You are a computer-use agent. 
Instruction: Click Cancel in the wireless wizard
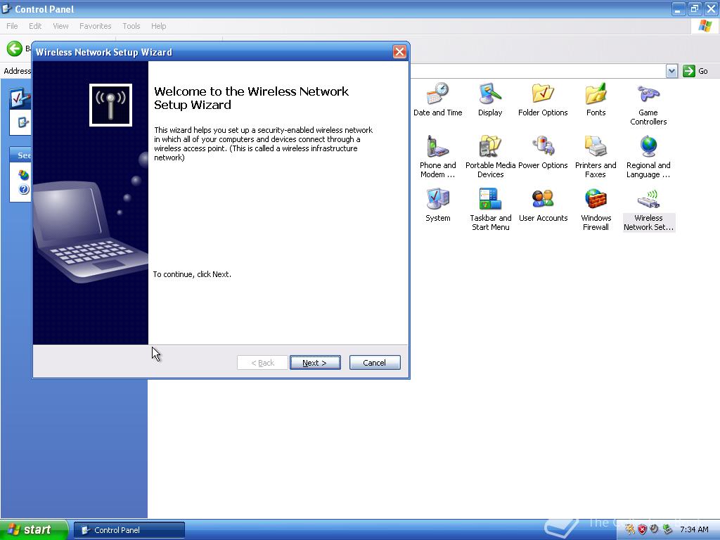tap(375, 363)
